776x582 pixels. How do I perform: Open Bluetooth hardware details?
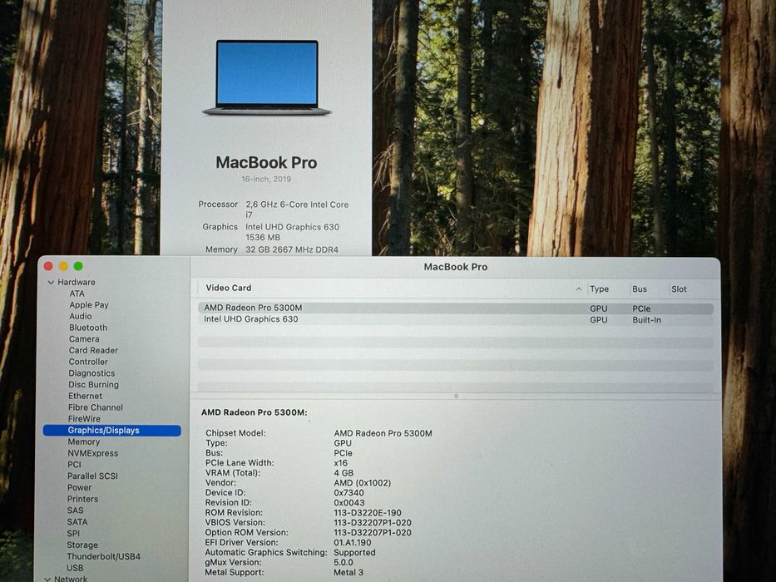[x=88, y=328]
